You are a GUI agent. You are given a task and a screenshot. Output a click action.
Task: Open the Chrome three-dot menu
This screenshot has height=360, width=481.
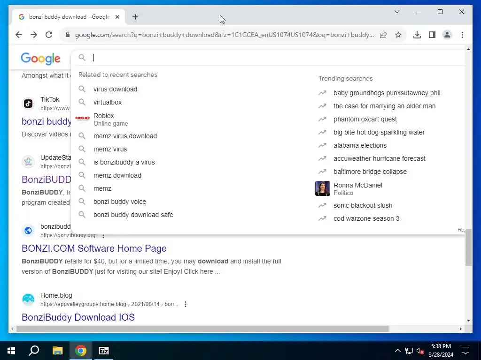462,35
